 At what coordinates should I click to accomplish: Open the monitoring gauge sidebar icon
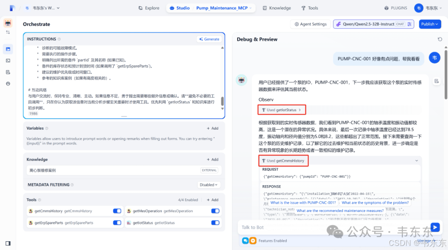coord(8,83)
